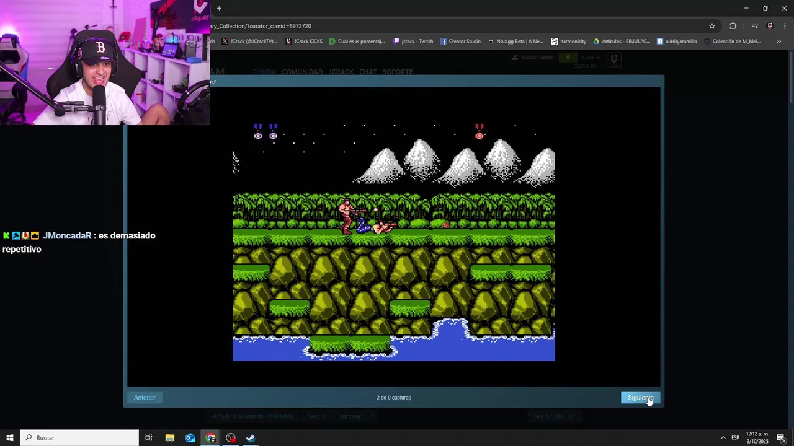Select the SOPORTE menu on Steam

coord(398,72)
